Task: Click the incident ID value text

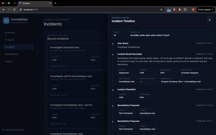Action: click(x=150, y=35)
